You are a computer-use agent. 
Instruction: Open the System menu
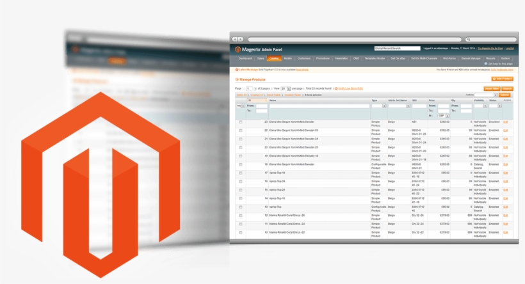pos(506,59)
